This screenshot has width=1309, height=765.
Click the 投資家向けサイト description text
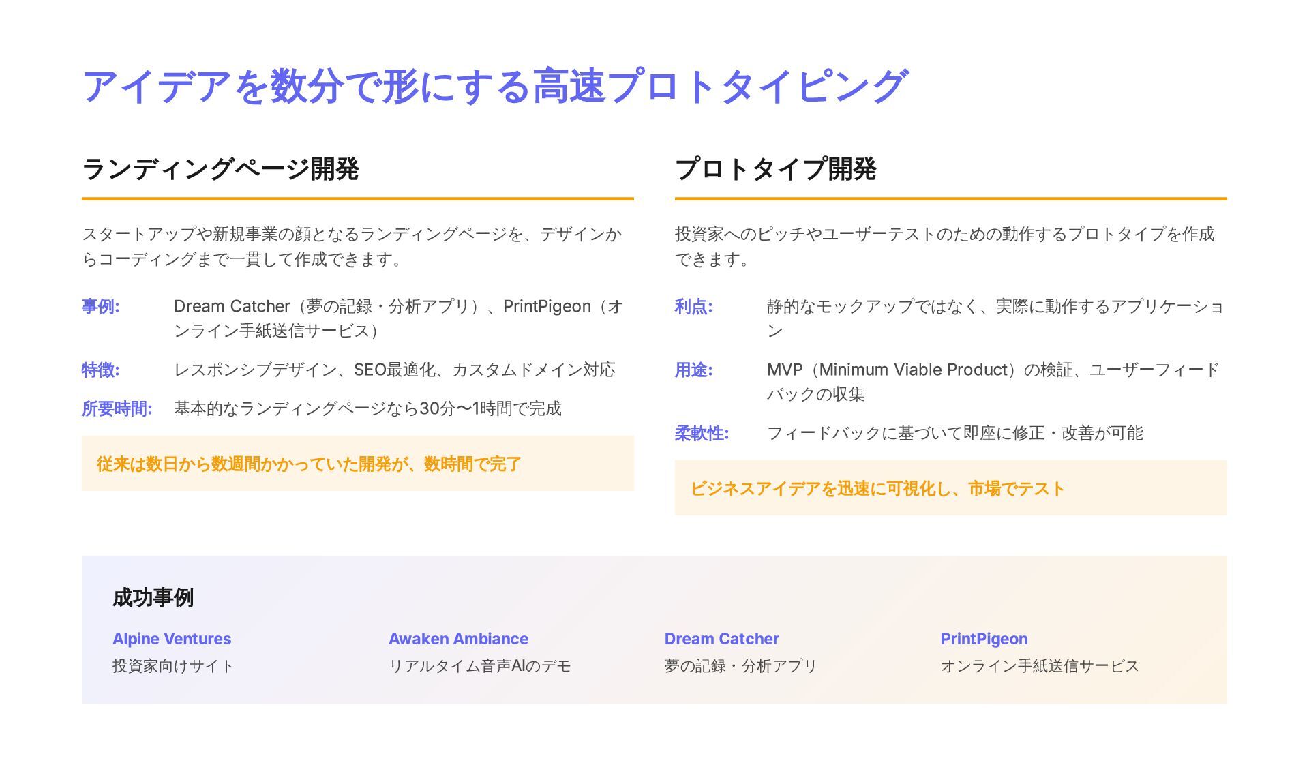(173, 666)
